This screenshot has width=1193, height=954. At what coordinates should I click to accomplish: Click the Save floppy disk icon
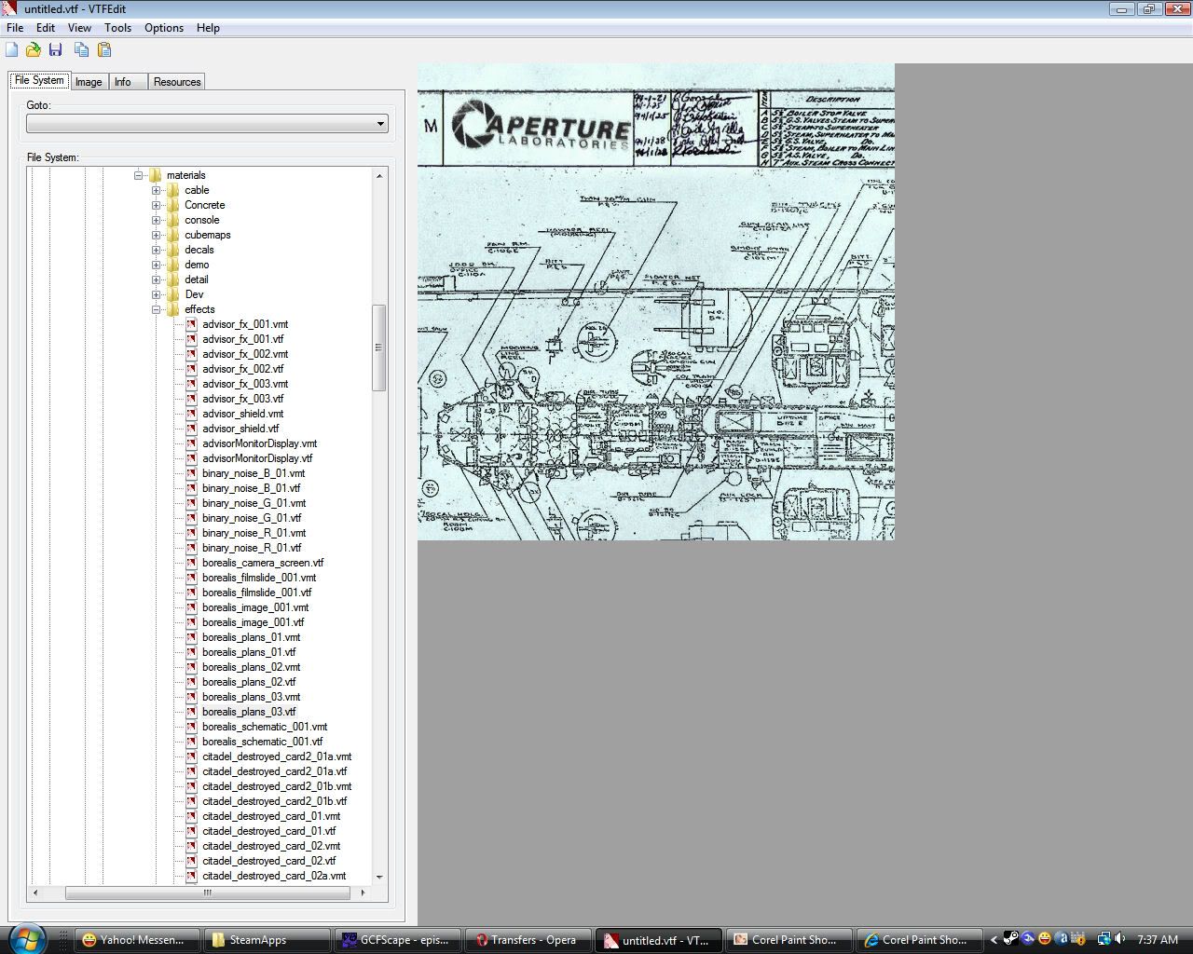[55, 49]
